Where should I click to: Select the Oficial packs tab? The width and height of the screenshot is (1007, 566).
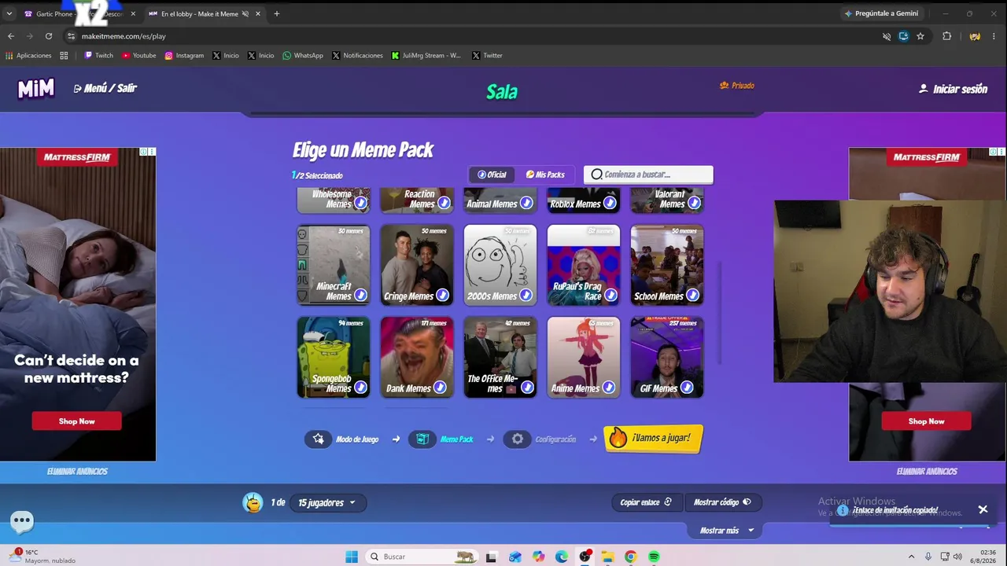[x=492, y=175]
